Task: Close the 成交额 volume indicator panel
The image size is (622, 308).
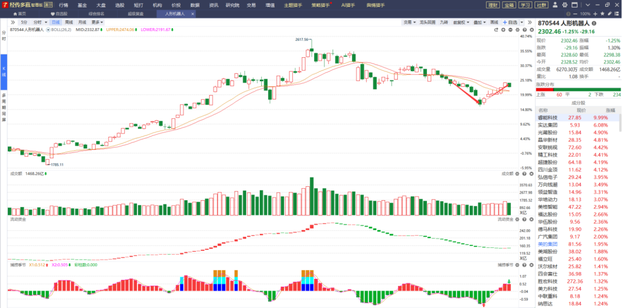Action: [531, 174]
